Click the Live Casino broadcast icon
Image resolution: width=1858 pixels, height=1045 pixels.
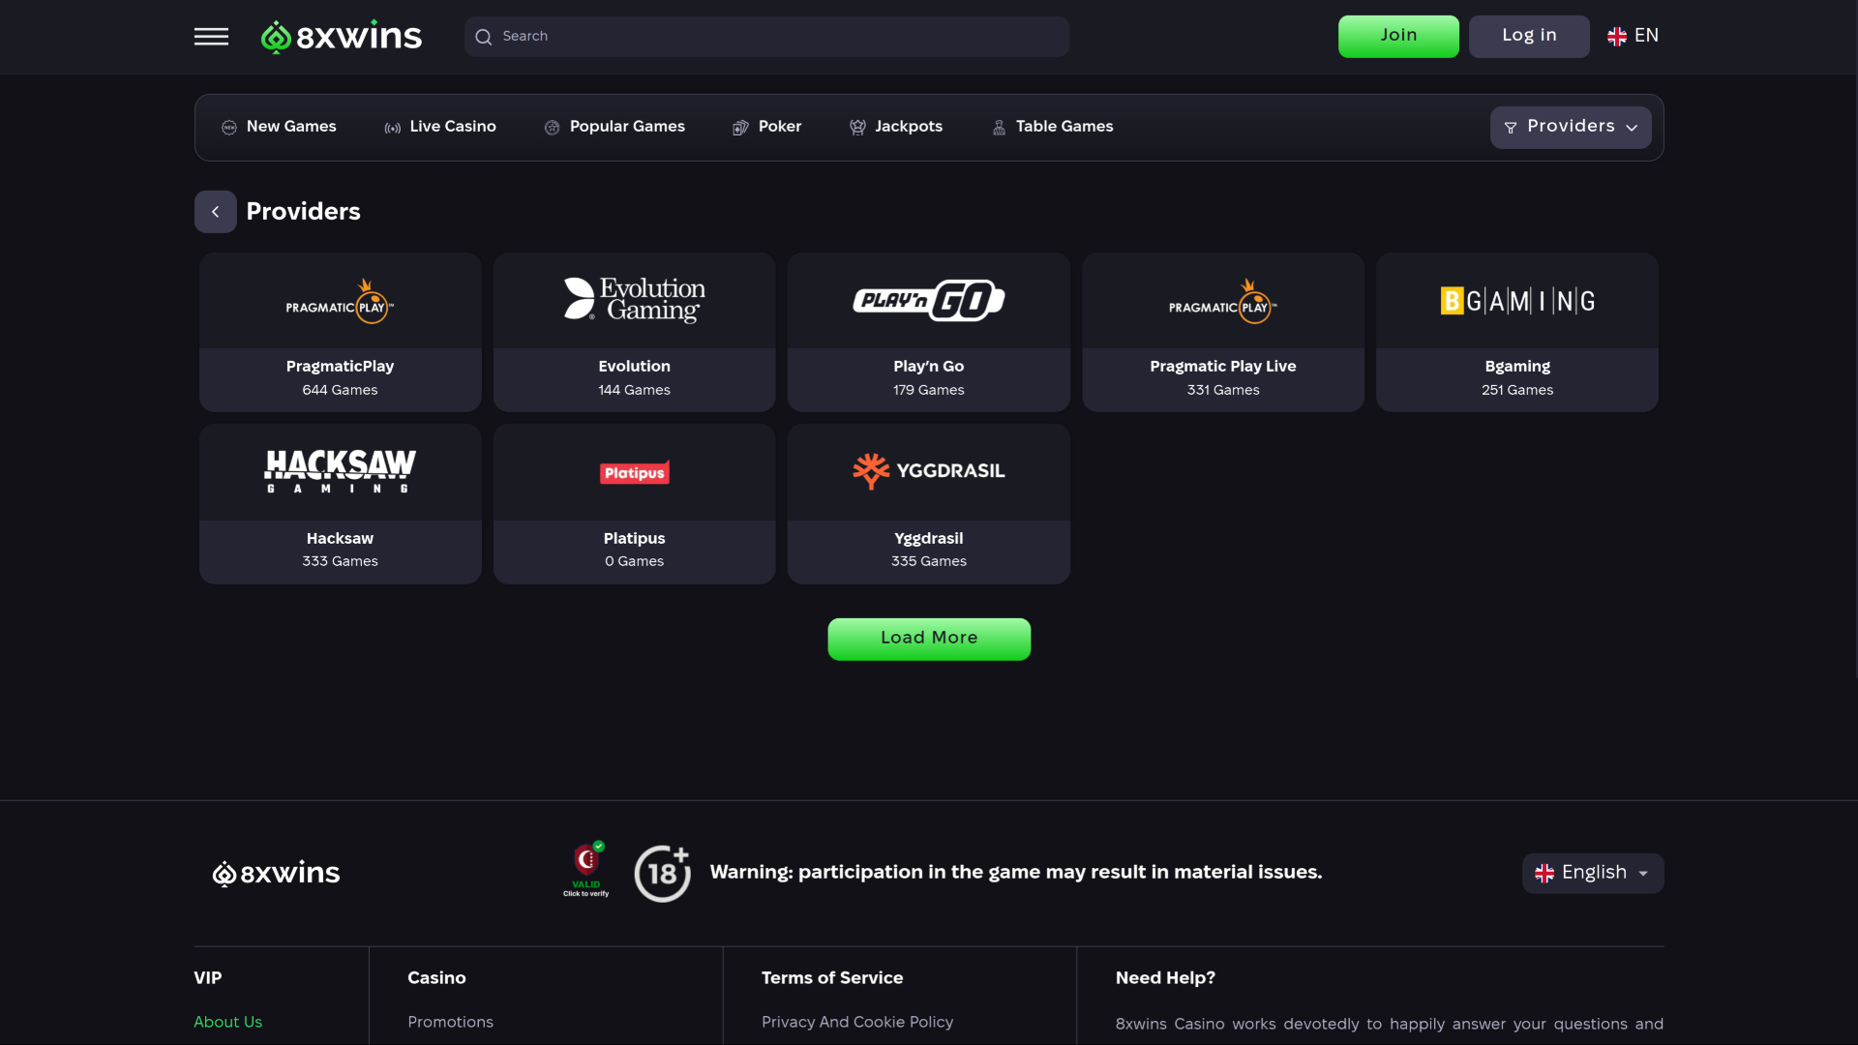pyautogui.click(x=393, y=128)
